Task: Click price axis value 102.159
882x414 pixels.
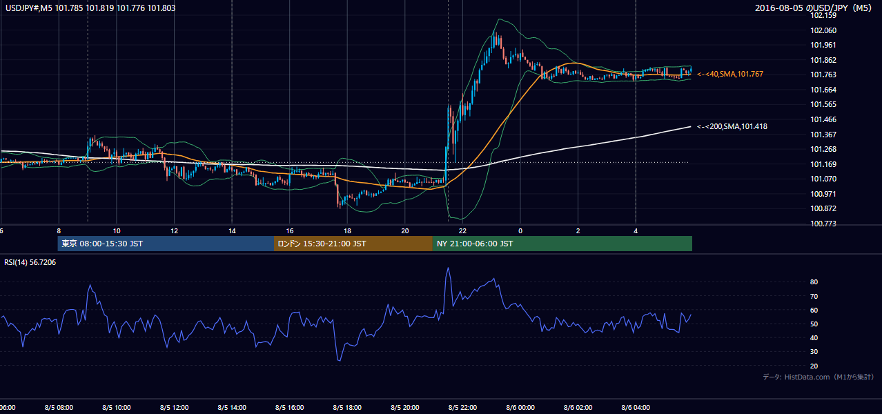Action: (823, 15)
